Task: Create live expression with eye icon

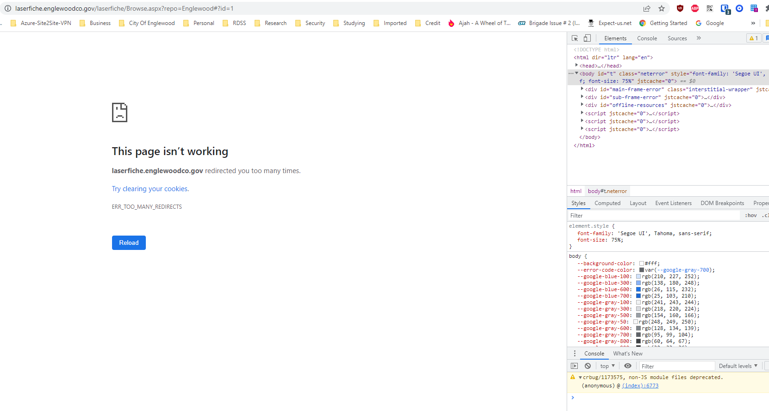Action: click(x=628, y=366)
